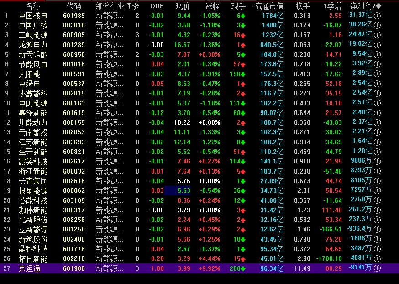Click info icon in 金开新能 row
The image size is (399, 284).
(x=378, y=152)
